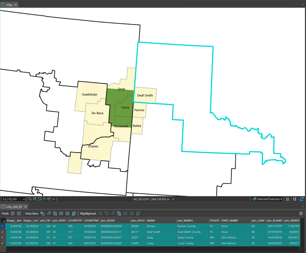Click the cache status icon near Selected Features
Screen dimensions: 306x253
(x=287, y=199)
